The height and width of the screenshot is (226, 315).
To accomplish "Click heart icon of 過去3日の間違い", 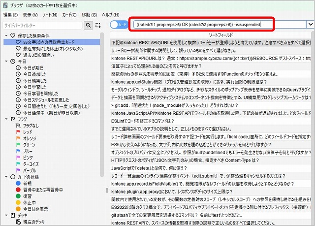I will pos(18,55).
